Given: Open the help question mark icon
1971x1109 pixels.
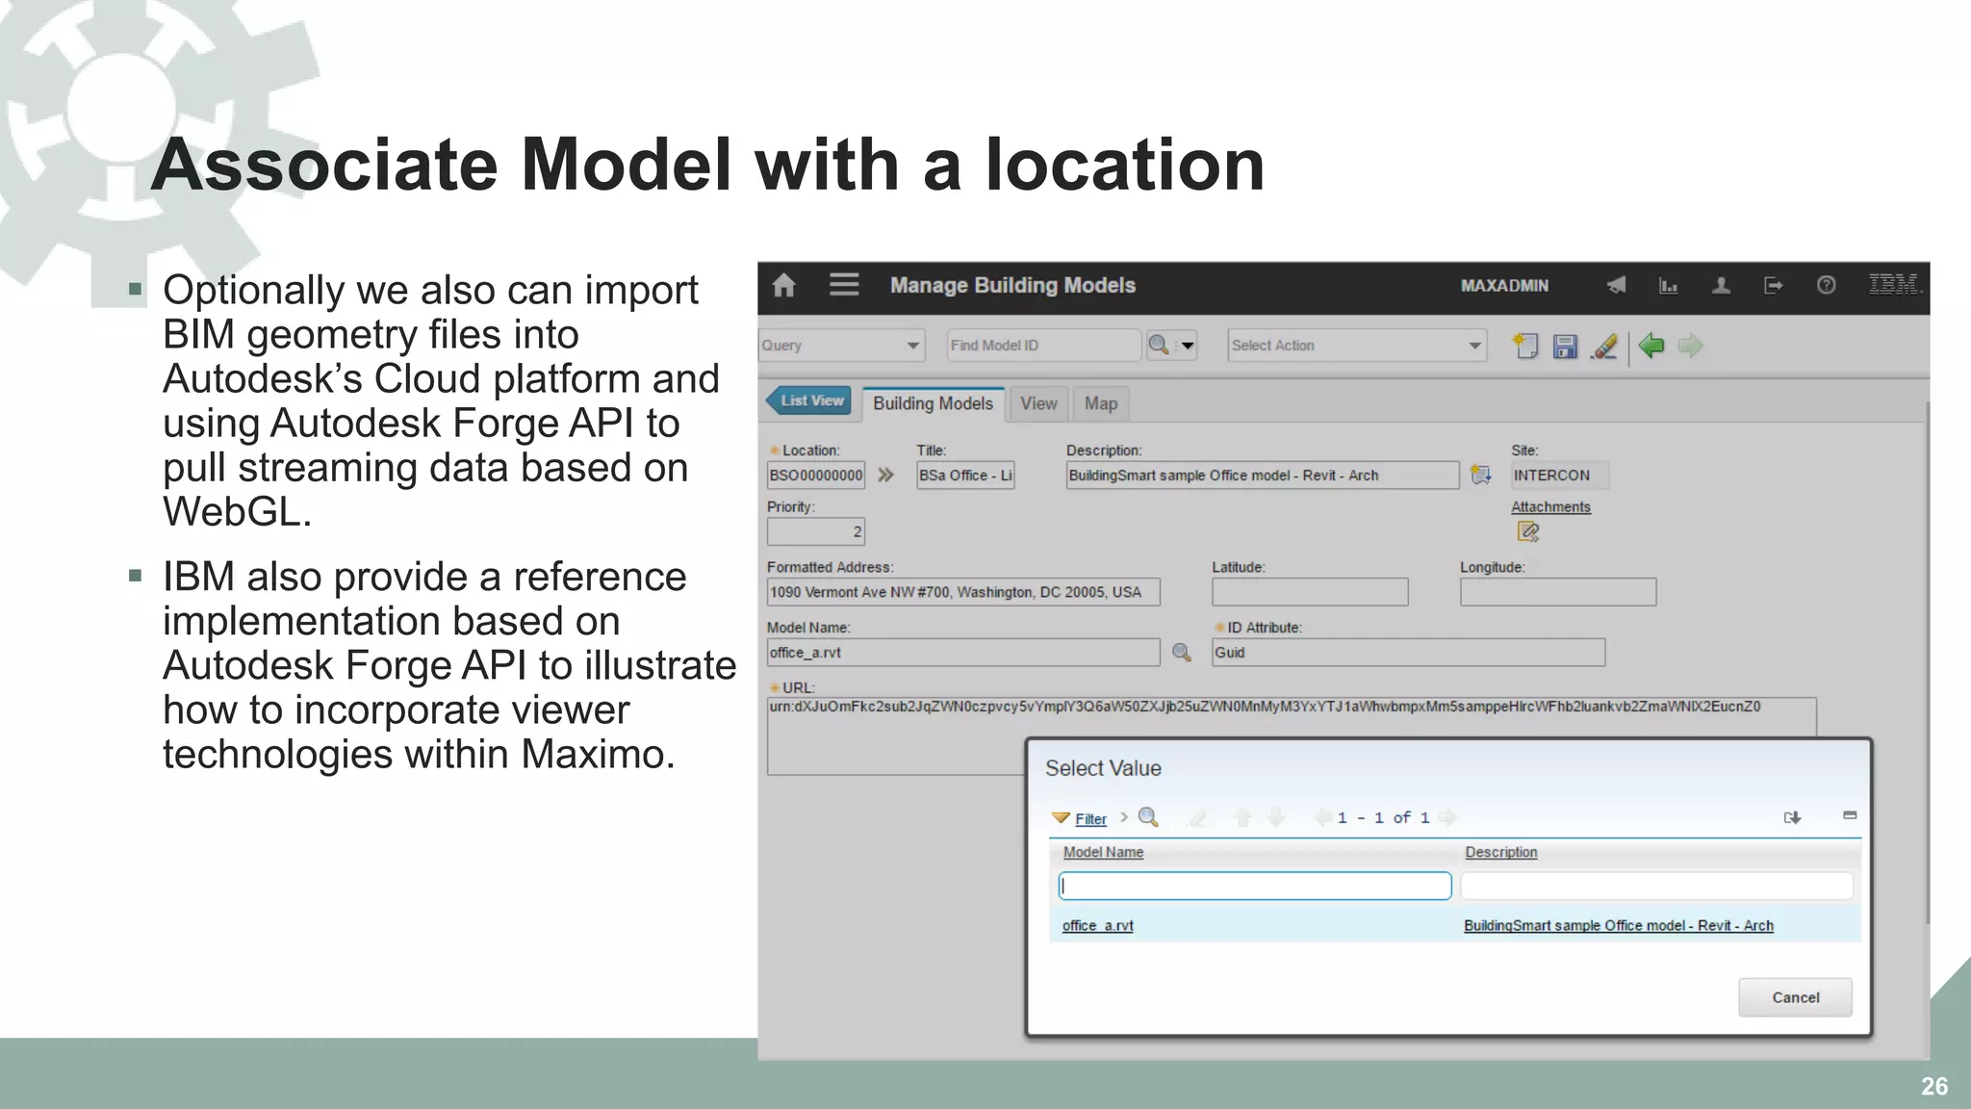Looking at the screenshot, I should pyautogui.click(x=1826, y=285).
